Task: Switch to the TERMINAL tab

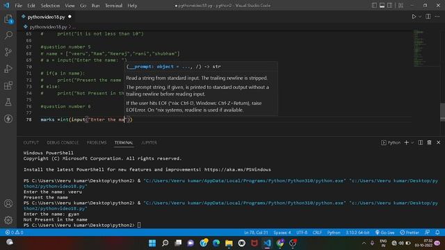Action: (x=124, y=142)
